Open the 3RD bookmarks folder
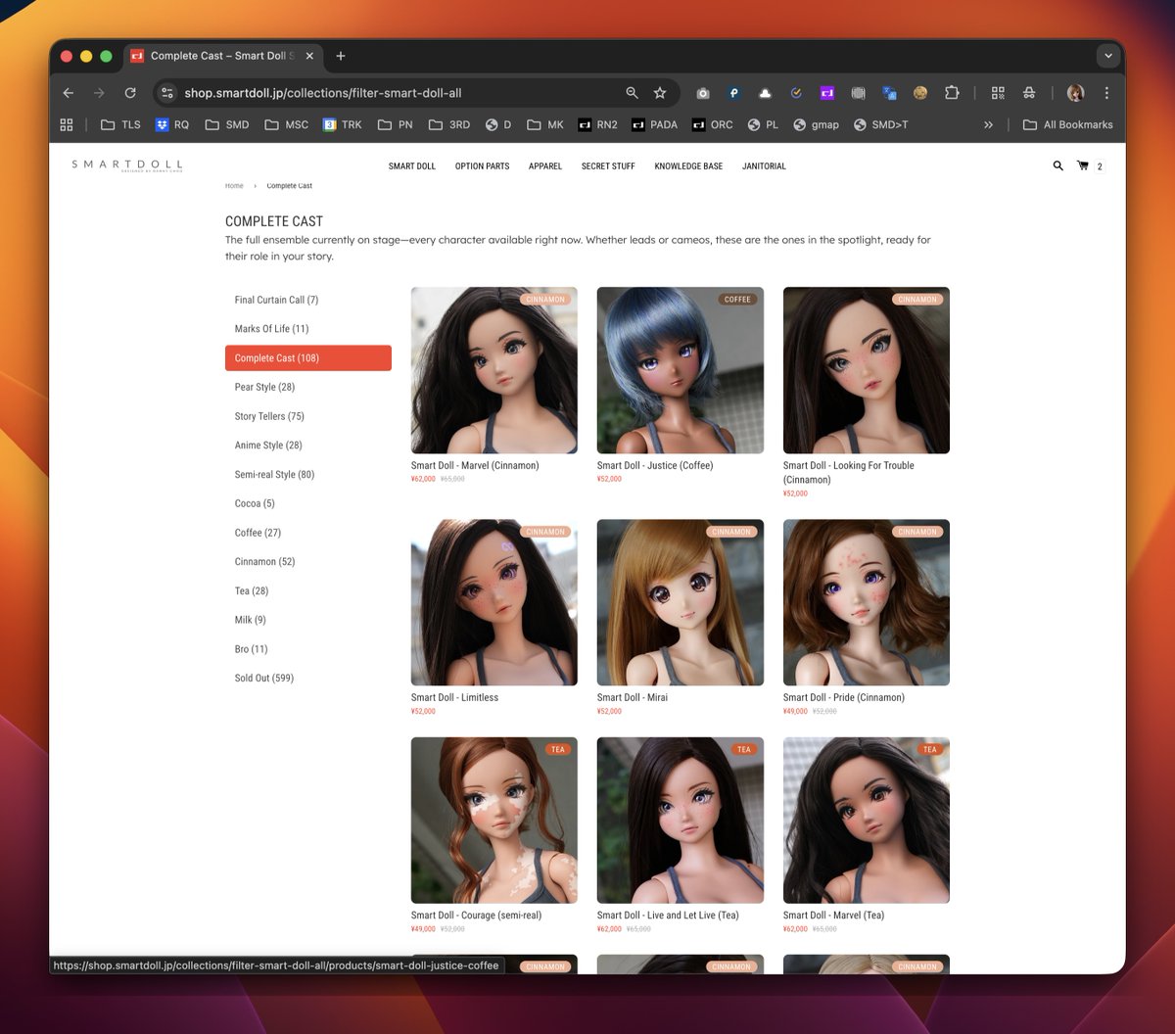Viewport: 1175px width, 1034px height. pos(449,124)
